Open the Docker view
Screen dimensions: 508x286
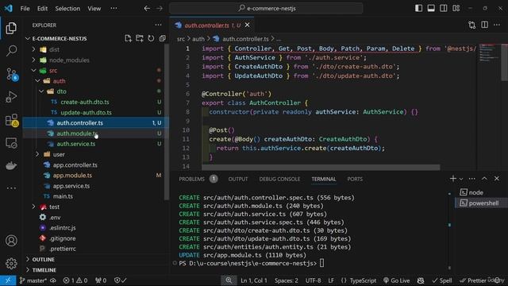[x=11, y=166]
